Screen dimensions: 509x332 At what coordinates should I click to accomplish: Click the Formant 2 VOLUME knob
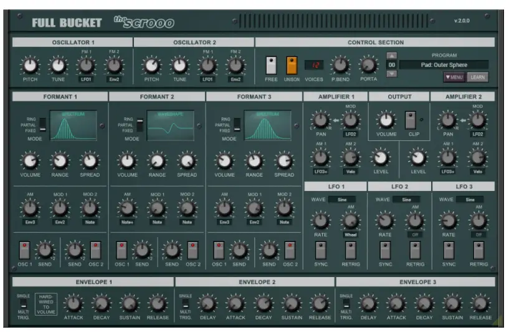(127, 161)
